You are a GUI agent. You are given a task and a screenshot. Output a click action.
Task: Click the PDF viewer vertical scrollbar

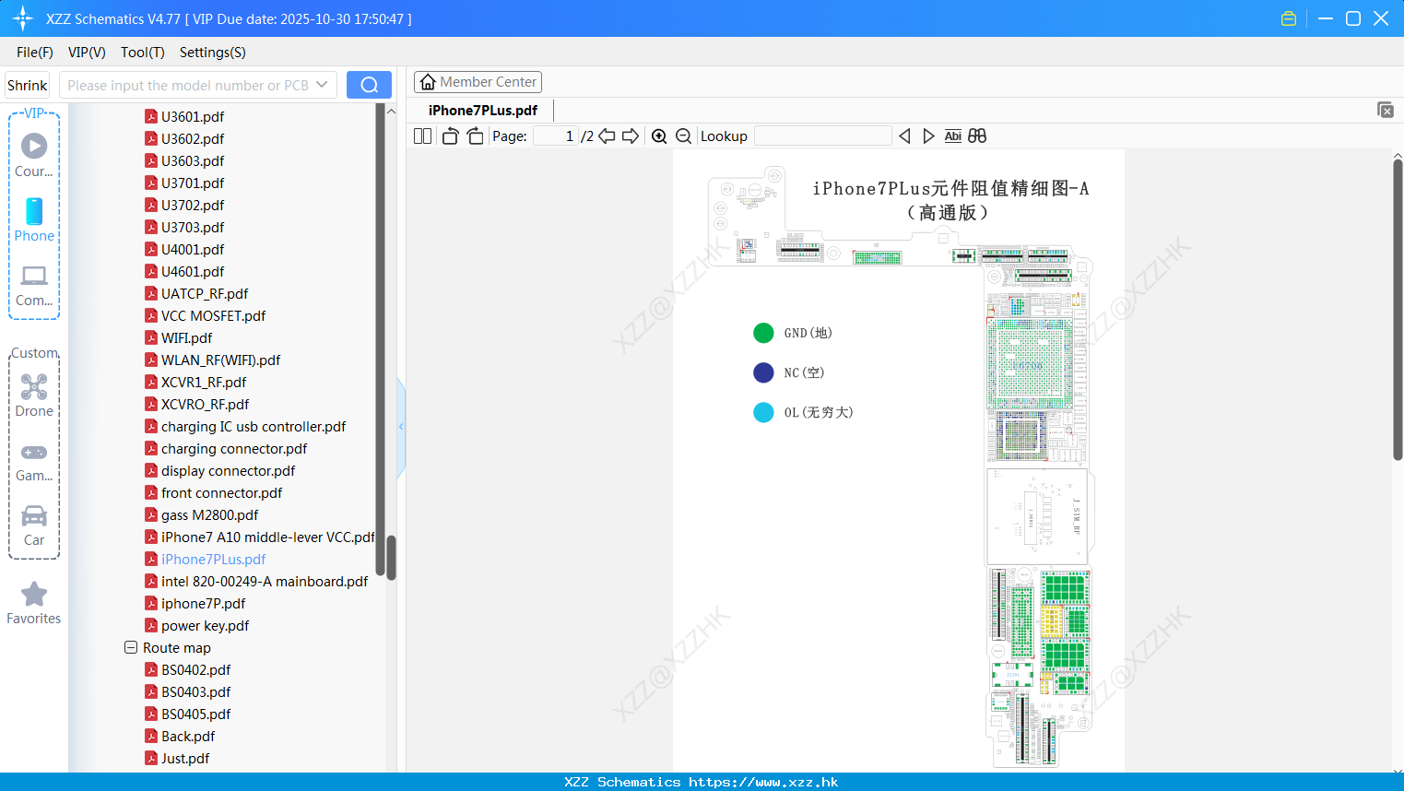pyautogui.click(x=1398, y=310)
